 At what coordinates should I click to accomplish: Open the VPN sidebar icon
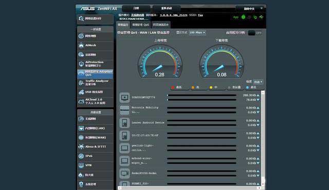(81, 165)
